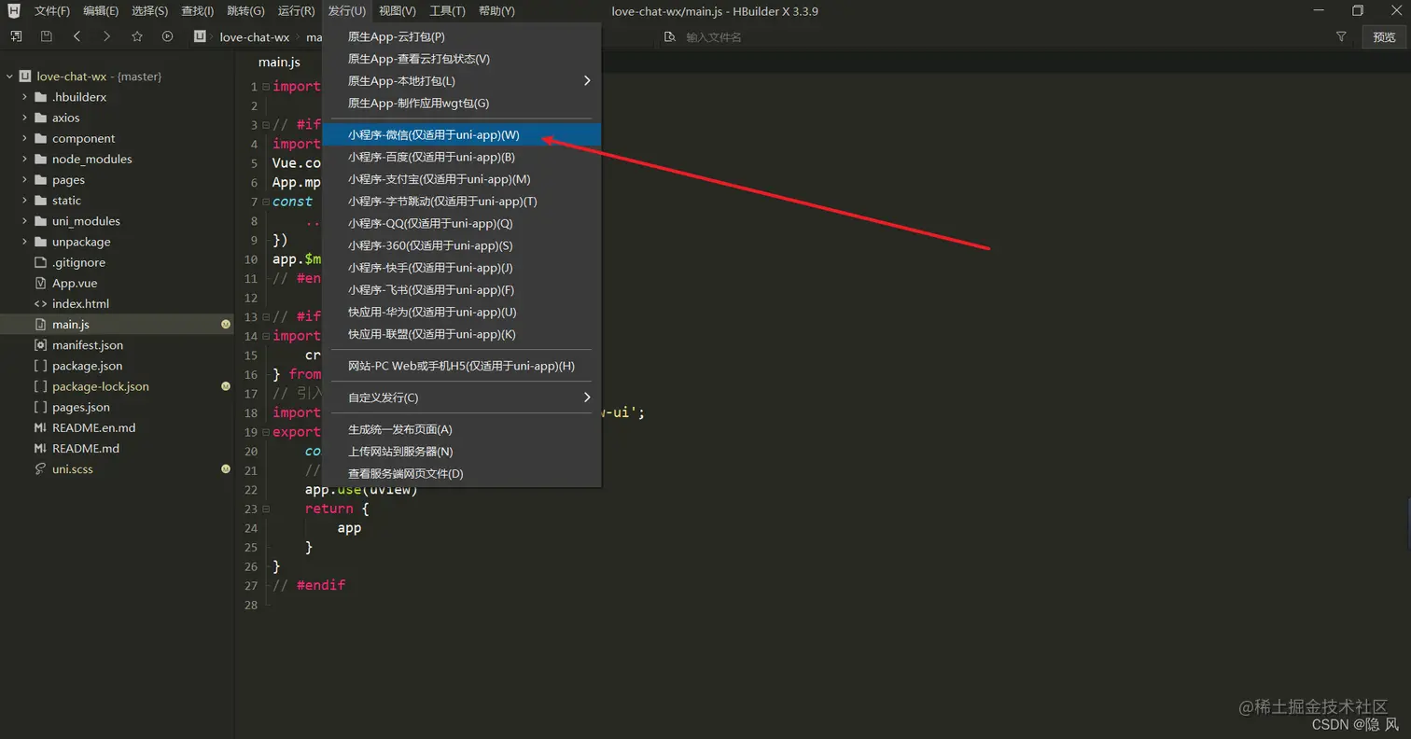Click the new file icon in toolbar
The width and height of the screenshot is (1411, 739).
pos(16,36)
